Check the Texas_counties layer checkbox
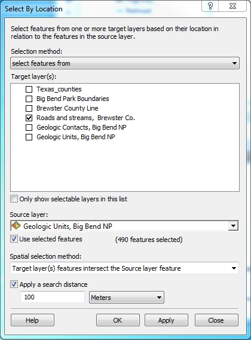 click(29, 89)
